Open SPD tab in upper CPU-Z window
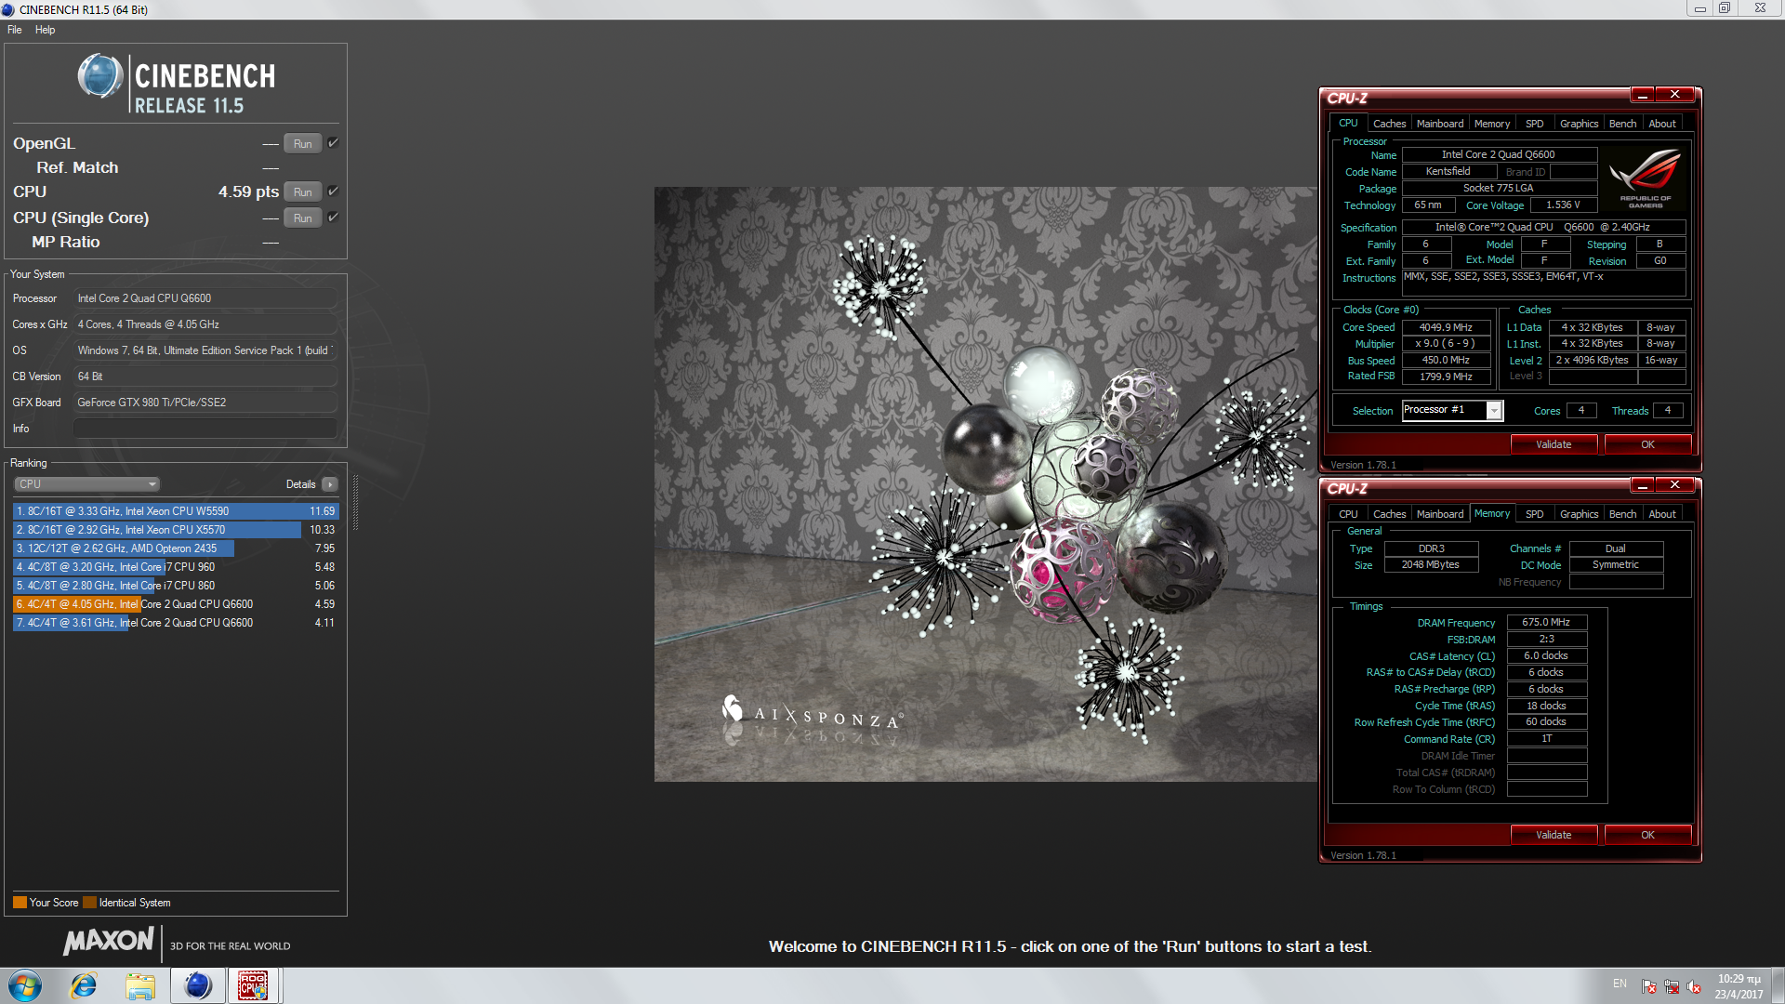Viewport: 1785px width, 1004px height. 1535,124
